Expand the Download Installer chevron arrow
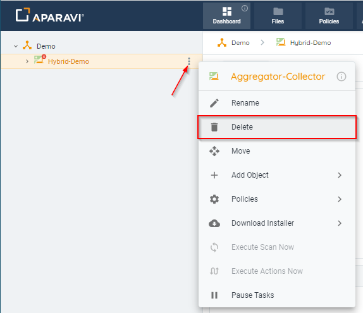This screenshot has height=313, width=363. tap(340, 223)
